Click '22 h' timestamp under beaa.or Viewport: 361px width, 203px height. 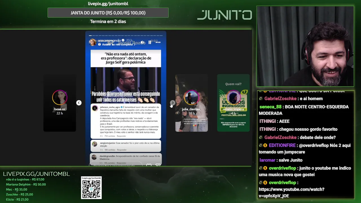(x=60, y=113)
